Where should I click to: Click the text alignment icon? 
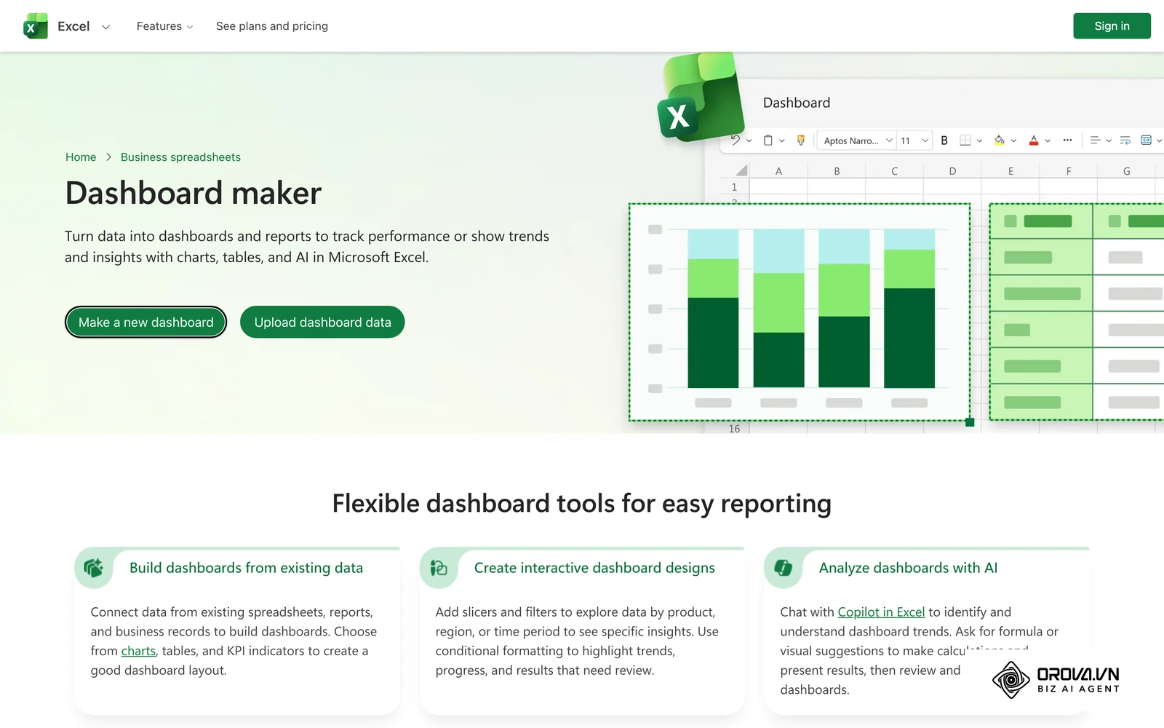point(1095,141)
